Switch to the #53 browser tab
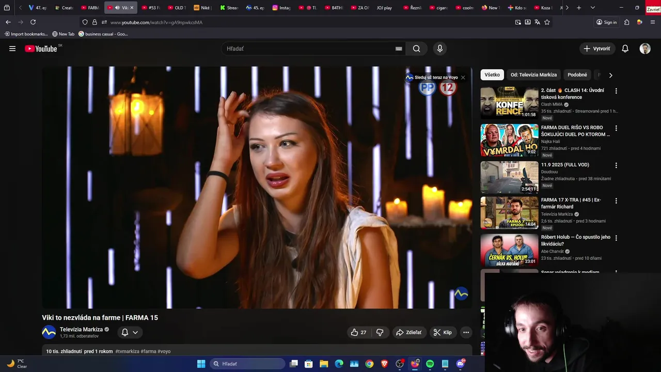 (151, 8)
